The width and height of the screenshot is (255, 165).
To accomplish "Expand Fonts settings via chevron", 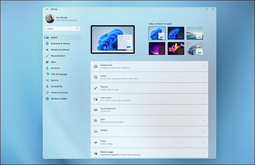I will [204, 142].
